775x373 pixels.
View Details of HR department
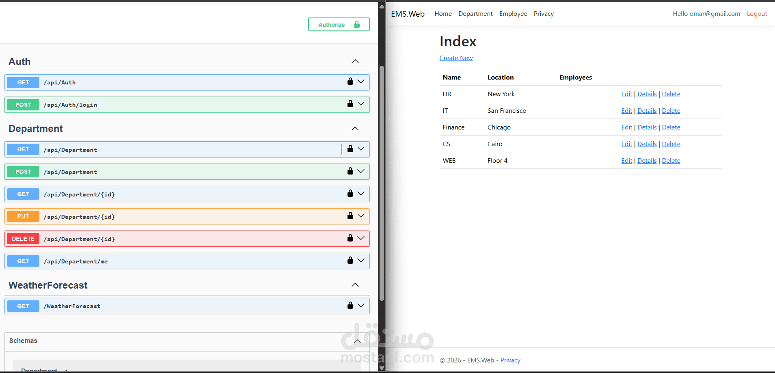tap(647, 94)
